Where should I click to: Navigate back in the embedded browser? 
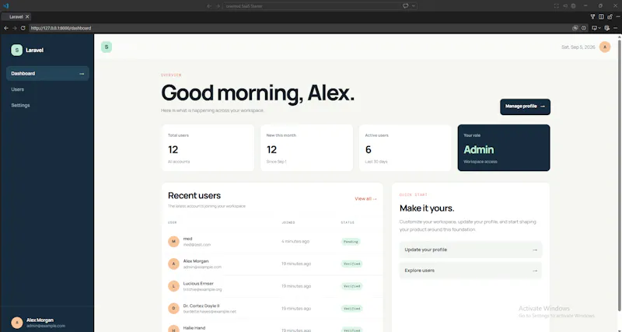[6, 28]
